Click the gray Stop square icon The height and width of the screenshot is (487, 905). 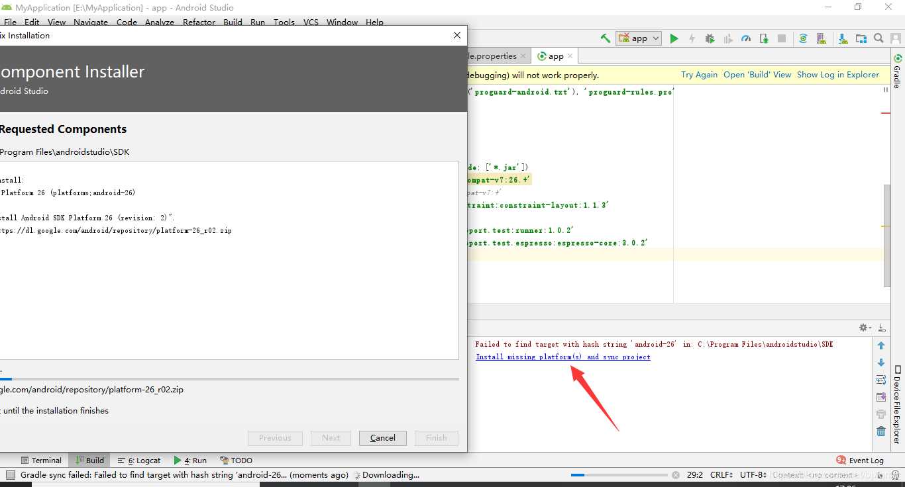782,38
